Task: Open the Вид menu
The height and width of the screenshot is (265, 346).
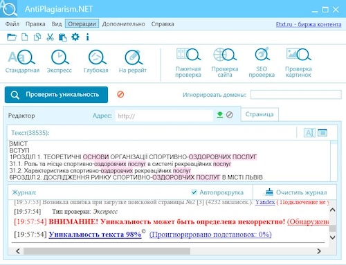Action: point(57,24)
